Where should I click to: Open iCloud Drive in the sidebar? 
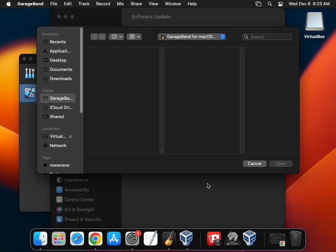[x=58, y=107]
